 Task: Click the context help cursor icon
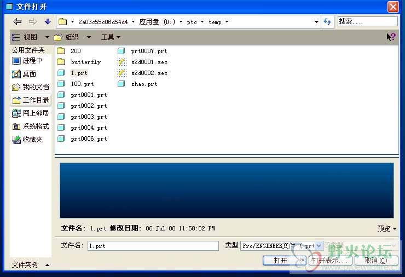(x=391, y=37)
